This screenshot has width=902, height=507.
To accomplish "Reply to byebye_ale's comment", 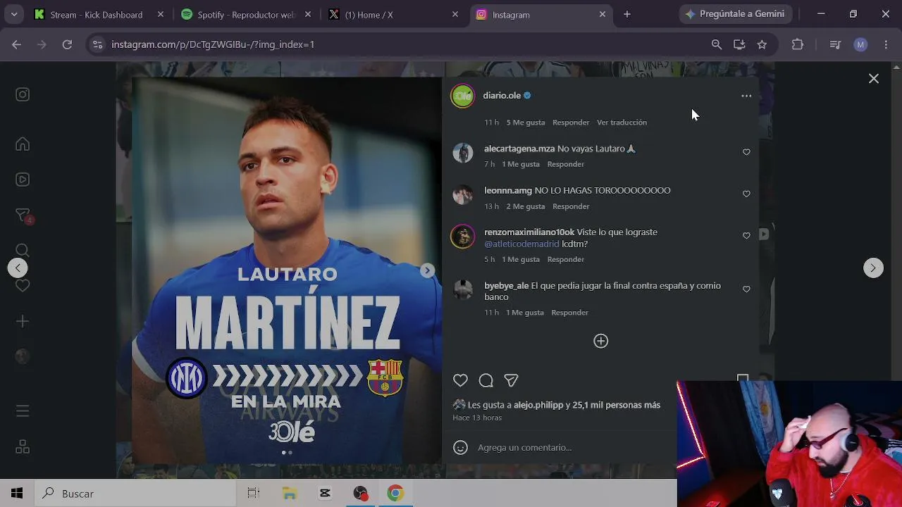I will click(x=569, y=313).
